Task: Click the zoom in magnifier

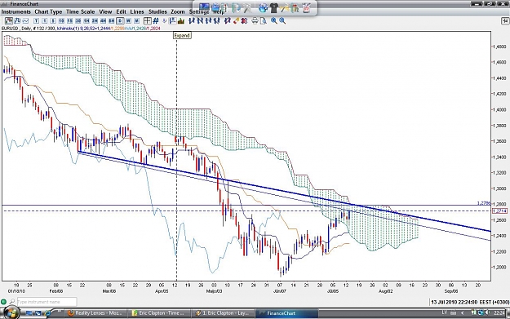Action: click(274, 21)
